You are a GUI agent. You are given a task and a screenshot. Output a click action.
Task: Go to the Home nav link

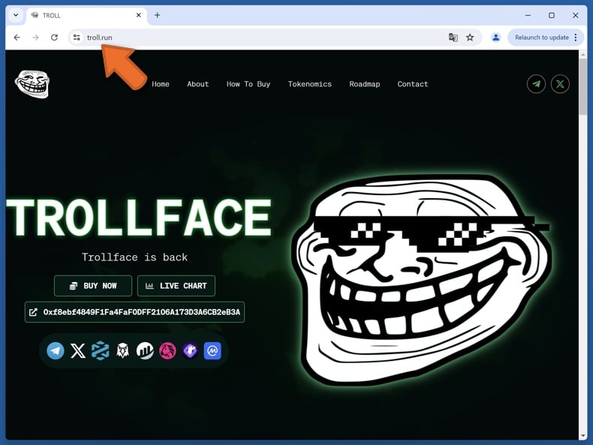click(161, 84)
